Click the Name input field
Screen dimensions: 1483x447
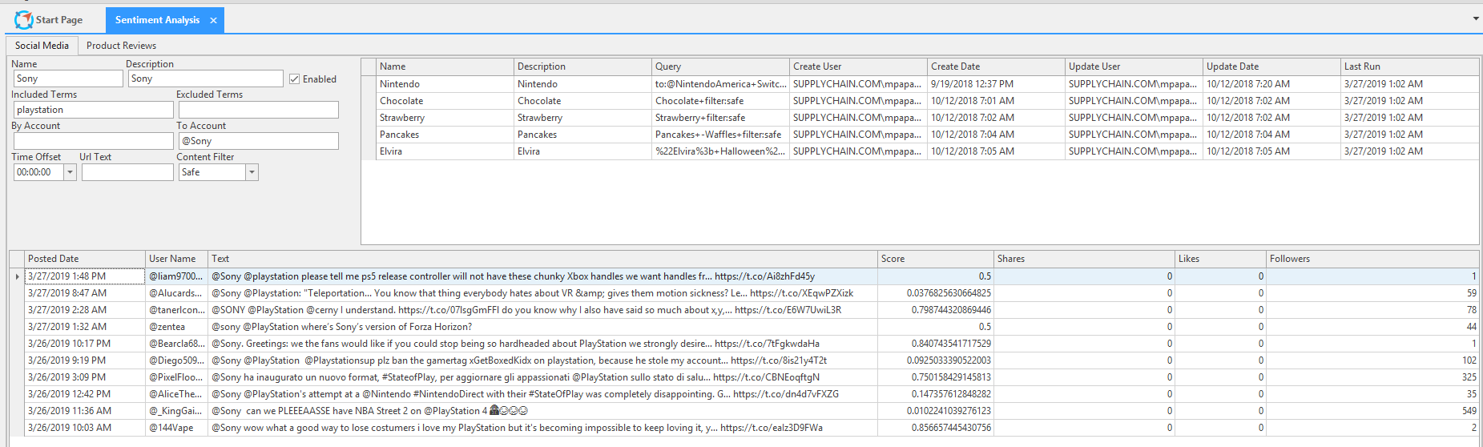pyautogui.click(x=68, y=79)
